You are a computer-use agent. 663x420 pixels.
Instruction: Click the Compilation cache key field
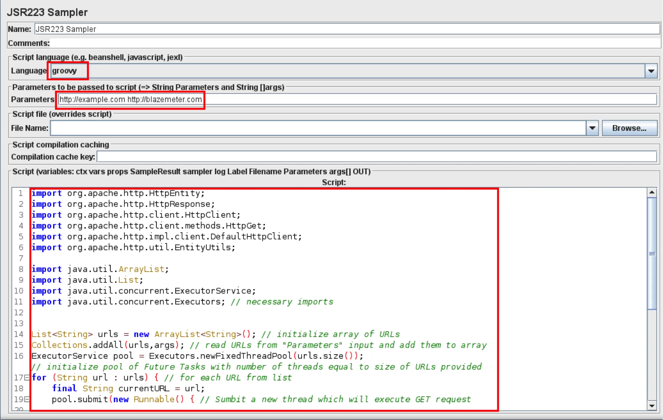(x=376, y=157)
